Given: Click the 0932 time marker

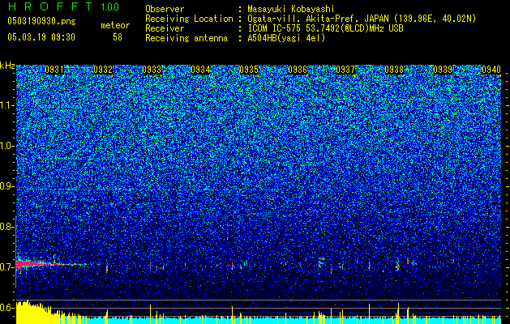Looking at the screenshot, I should pos(103,70).
